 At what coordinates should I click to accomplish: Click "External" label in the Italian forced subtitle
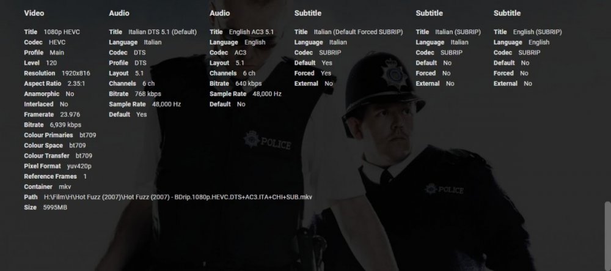(x=306, y=83)
